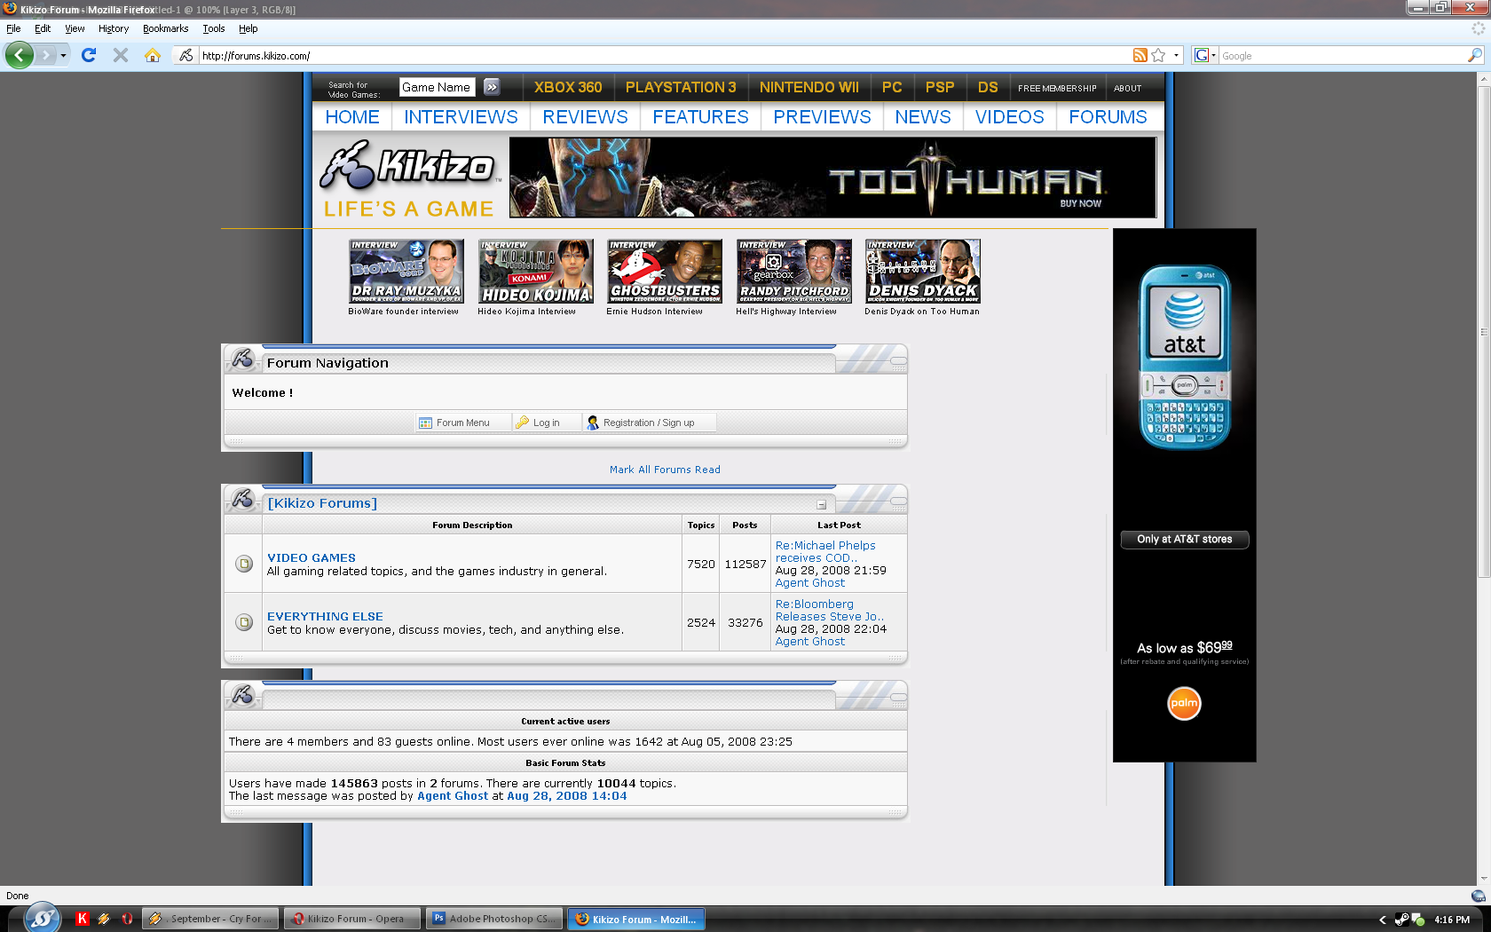The image size is (1491, 932).
Task: Go to the REVIEWS section
Action: point(585,117)
